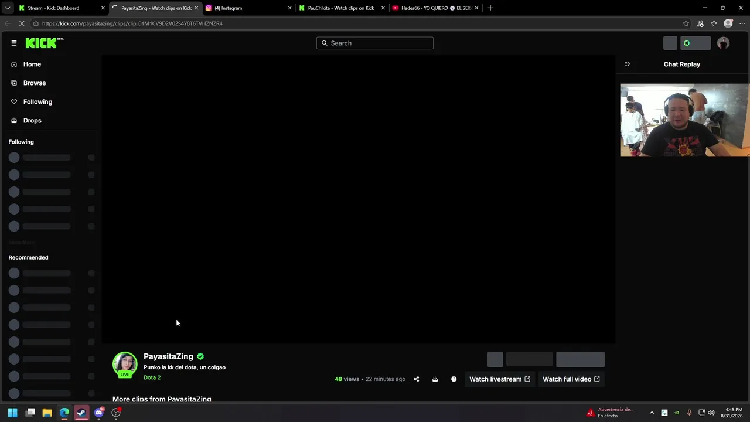Open a new browser tab
The height and width of the screenshot is (422, 750).
coord(490,8)
